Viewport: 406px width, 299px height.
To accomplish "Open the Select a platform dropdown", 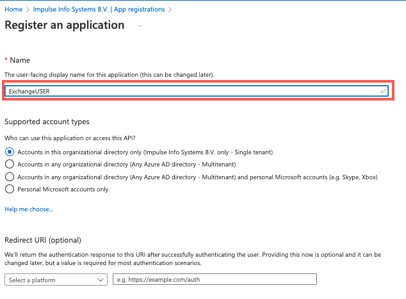I will (56, 280).
